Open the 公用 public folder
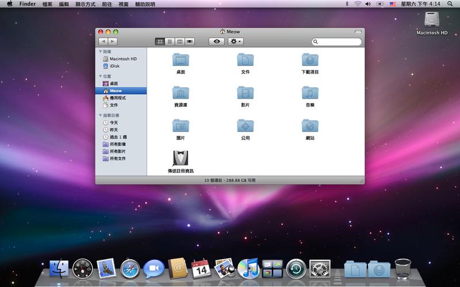Image resolution: width=460 pixels, height=287 pixels. pyautogui.click(x=246, y=126)
